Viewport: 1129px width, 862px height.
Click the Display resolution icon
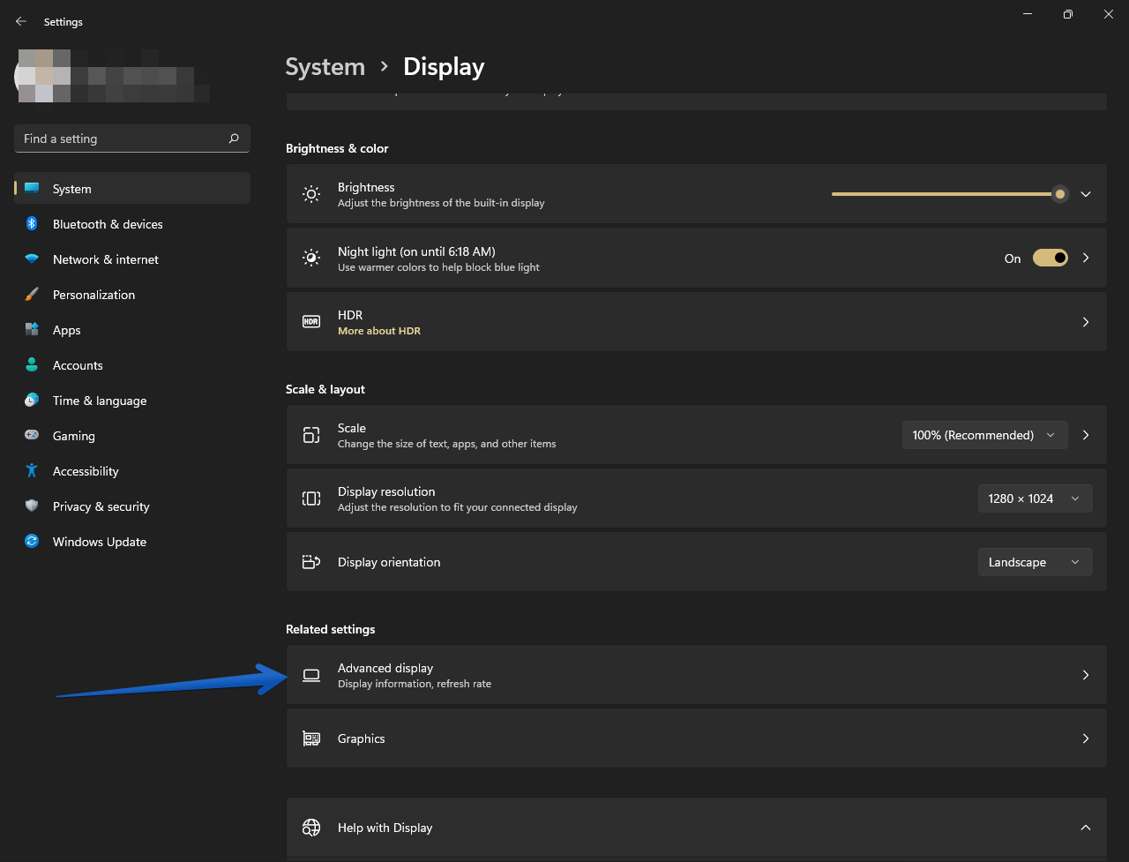tap(311, 498)
